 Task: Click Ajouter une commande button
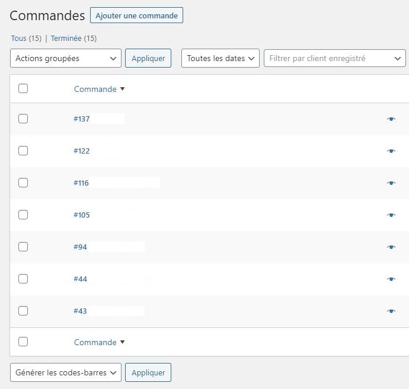pyautogui.click(x=136, y=15)
